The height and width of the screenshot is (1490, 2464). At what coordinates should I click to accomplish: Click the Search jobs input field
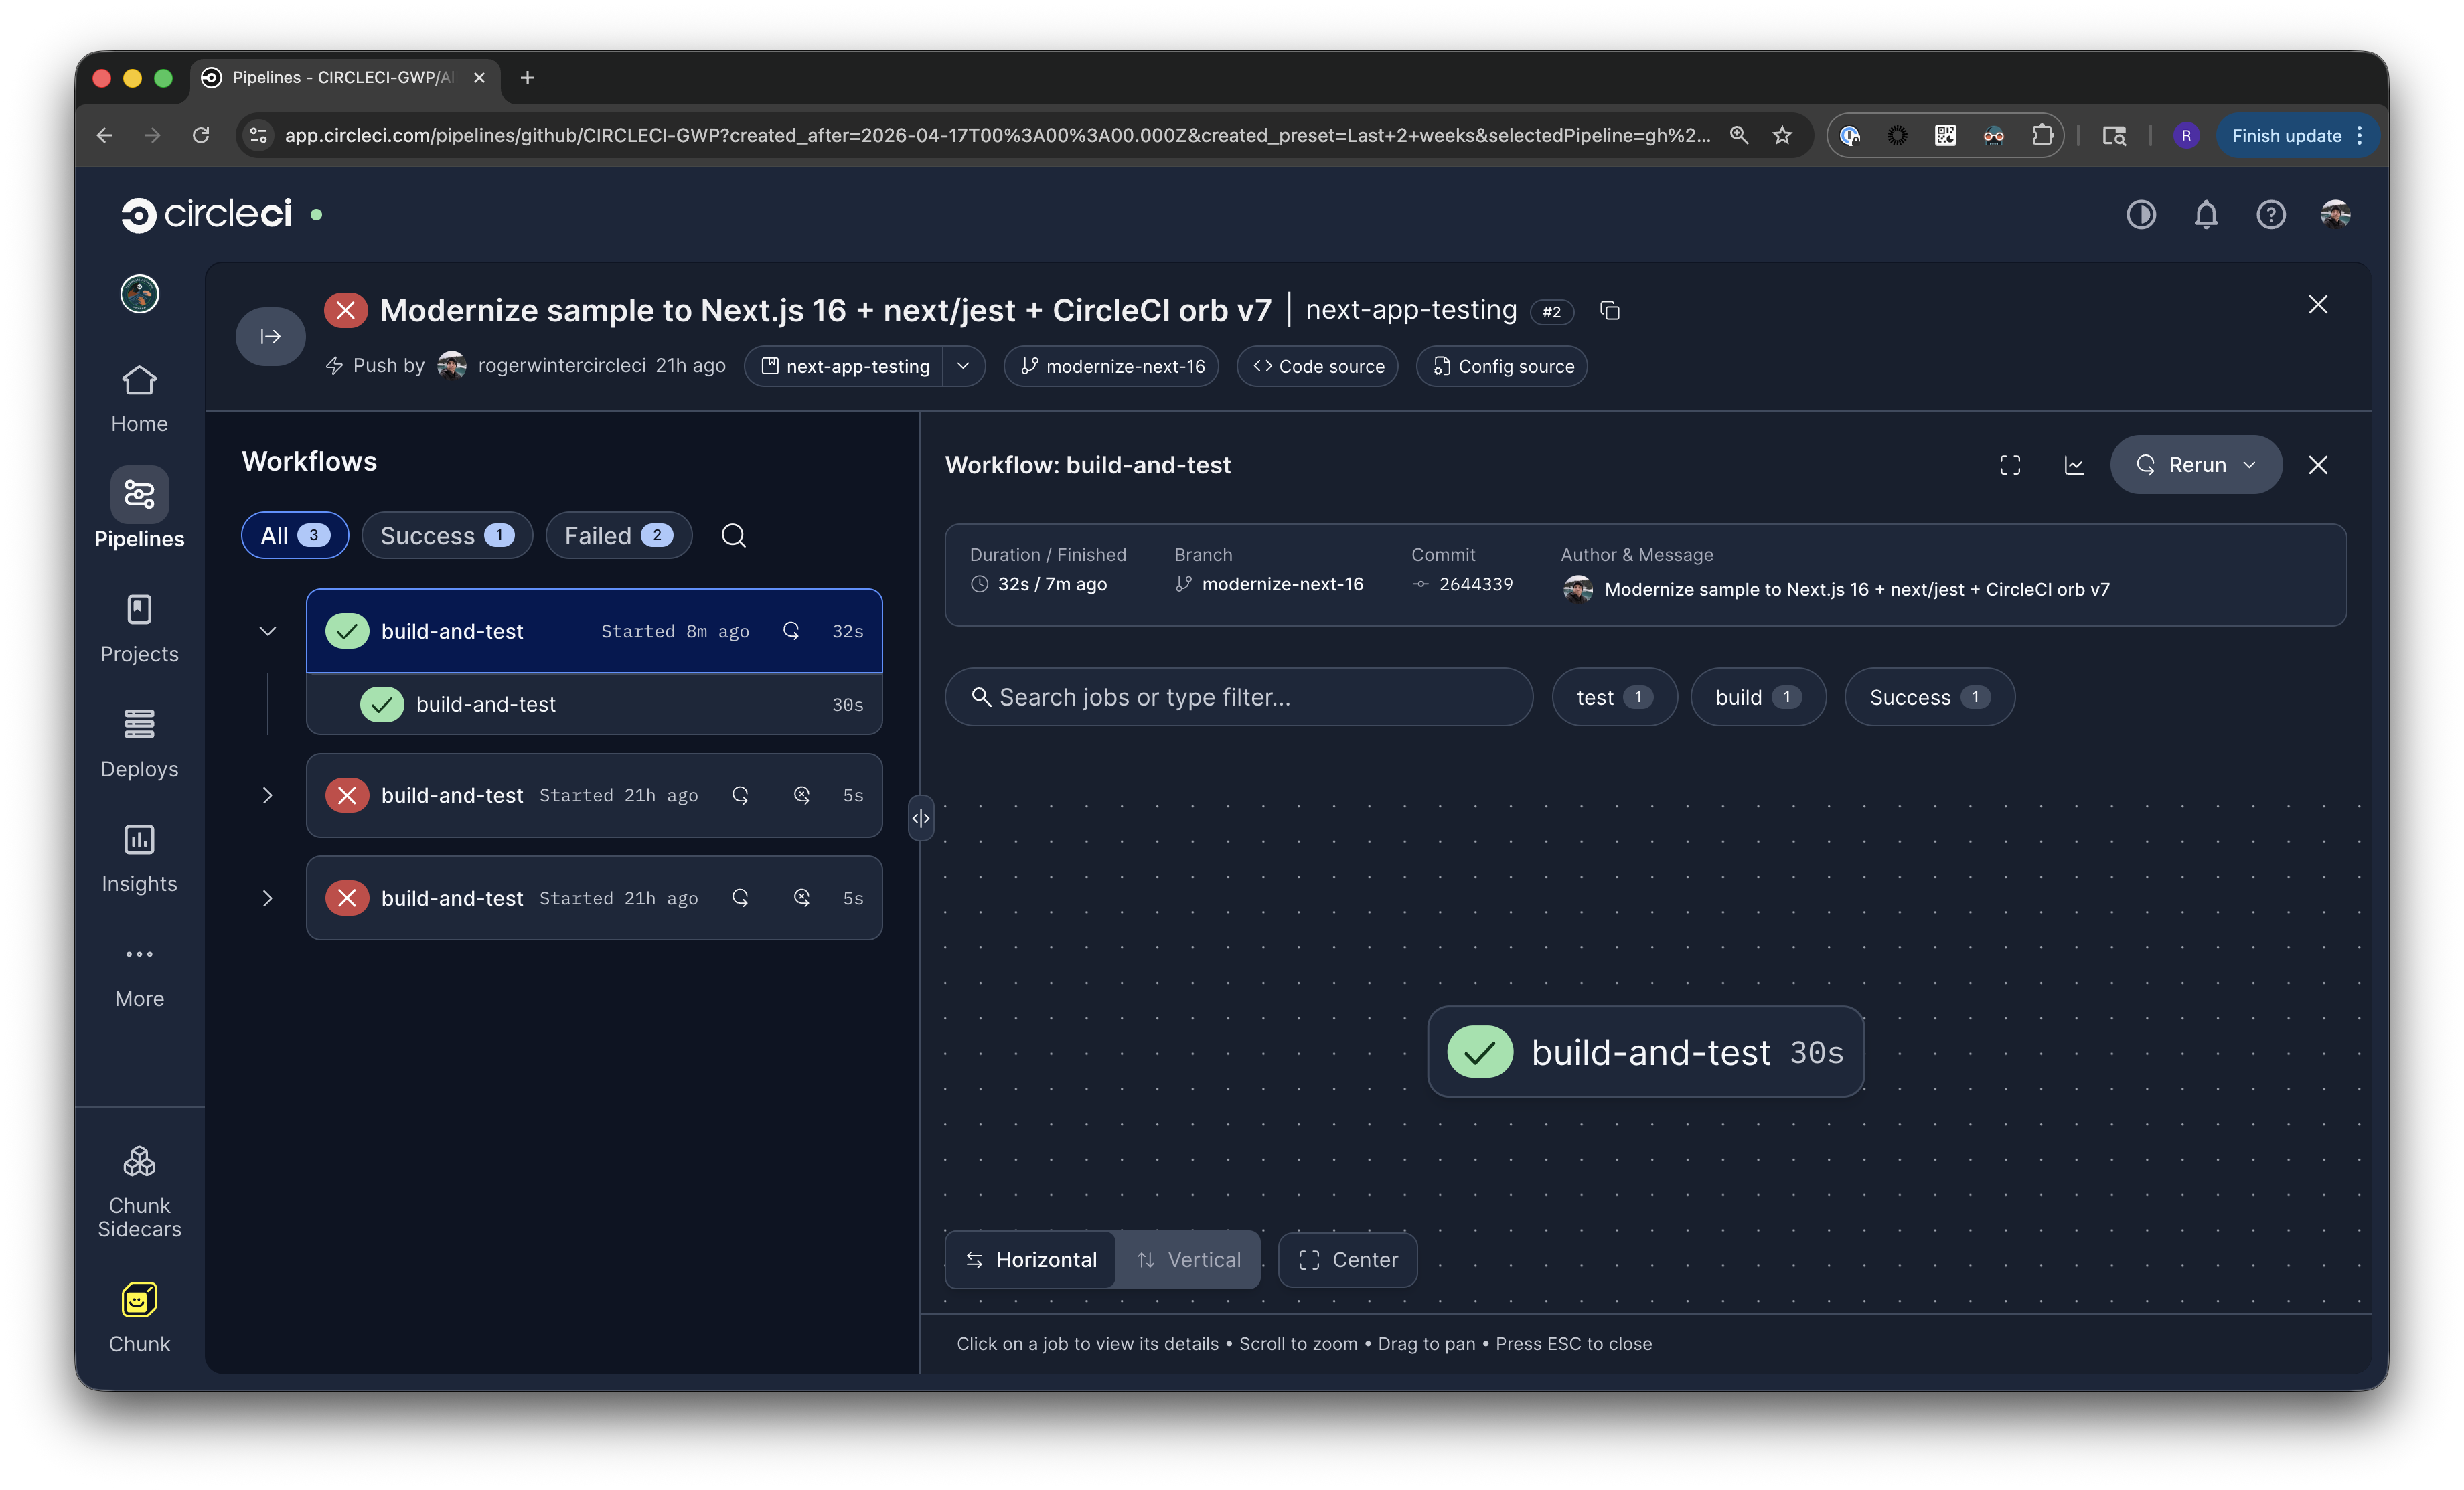click(x=1238, y=697)
